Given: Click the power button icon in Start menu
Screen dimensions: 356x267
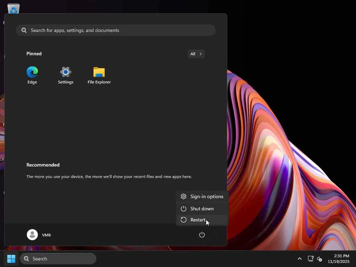Looking at the screenshot, I should coord(202,235).
